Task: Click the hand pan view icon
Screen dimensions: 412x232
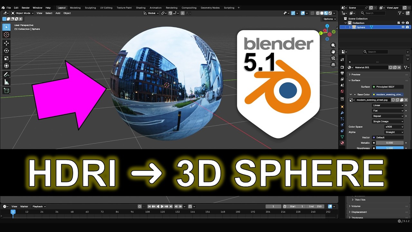Action: (x=333, y=52)
